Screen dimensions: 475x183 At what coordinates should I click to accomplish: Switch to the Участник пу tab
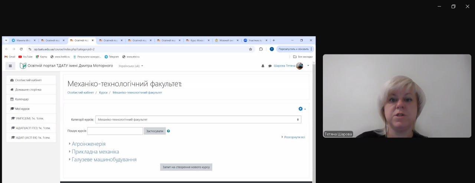256,40
